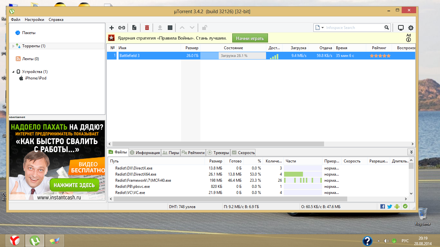The image size is (440, 247).
Task: Open the Файл menu
Action: pos(15,20)
